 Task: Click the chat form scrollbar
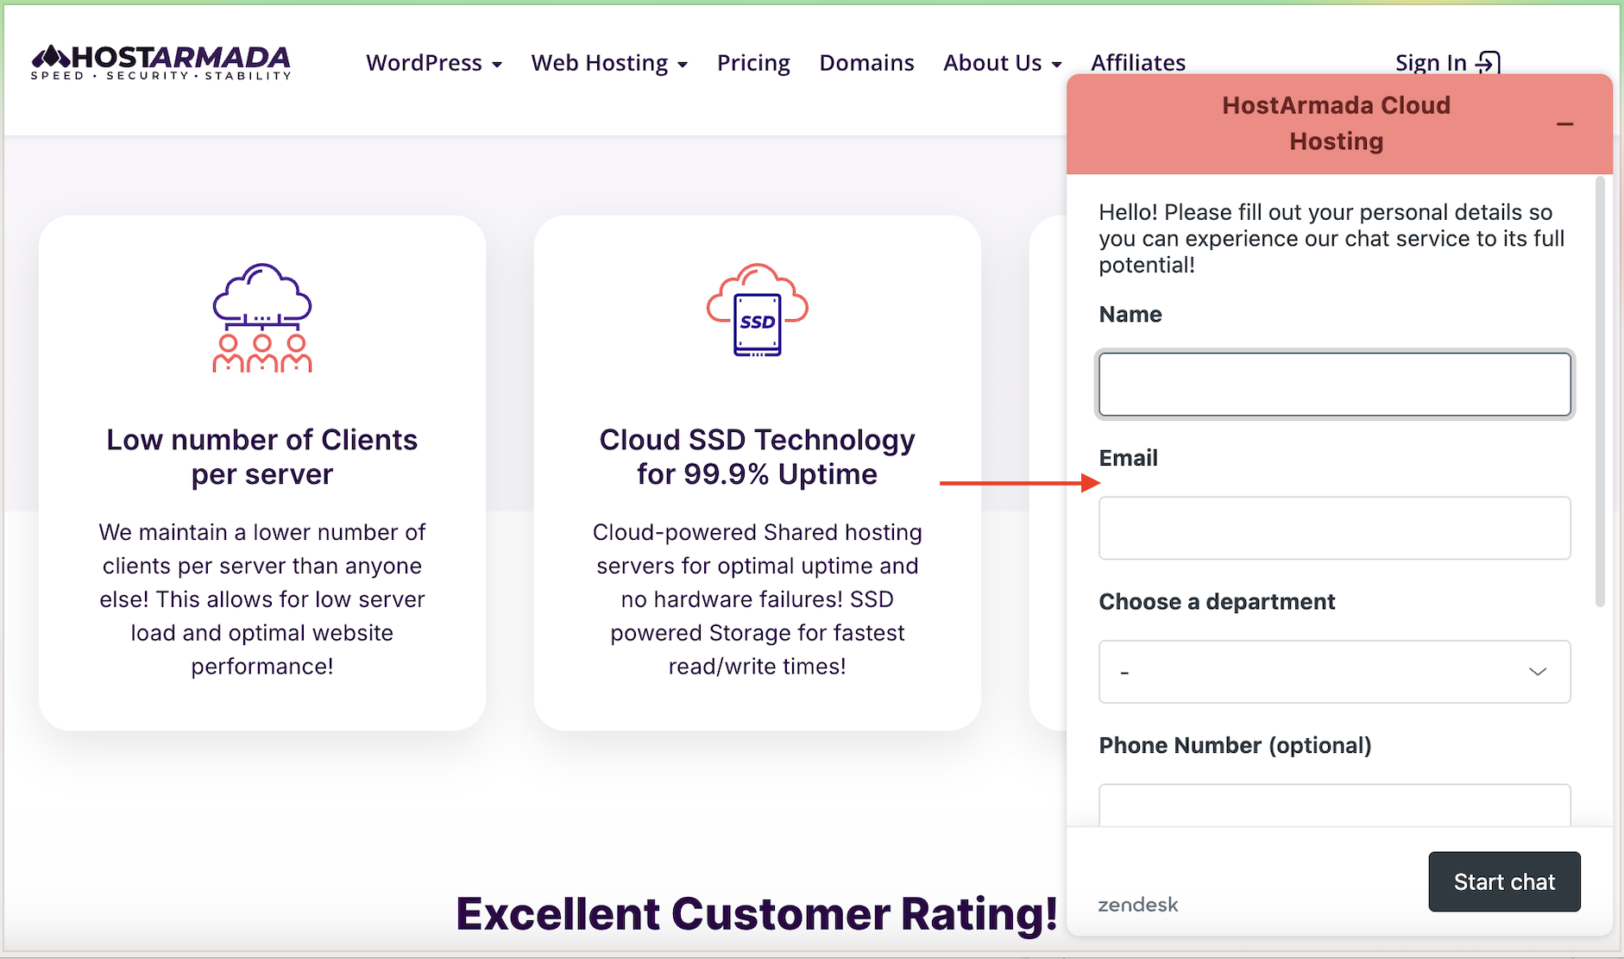[x=1600, y=392]
